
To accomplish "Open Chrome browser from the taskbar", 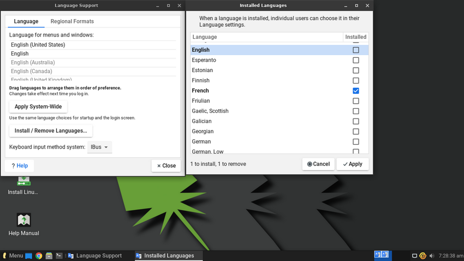I will coord(39,256).
